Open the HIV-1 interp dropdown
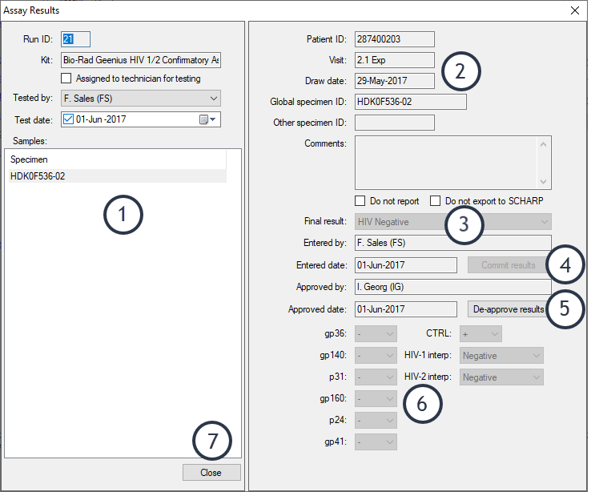This screenshot has width=591, height=492. click(535, 355)
